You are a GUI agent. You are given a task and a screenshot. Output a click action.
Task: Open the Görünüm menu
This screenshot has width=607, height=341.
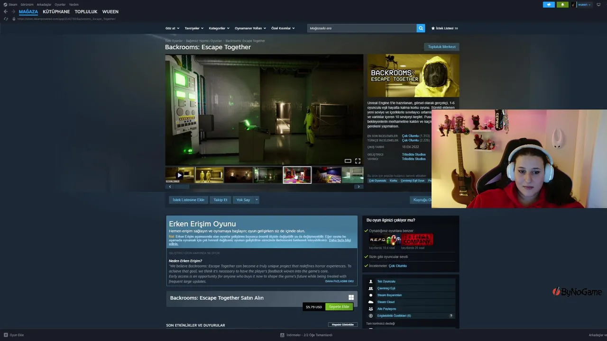pyautogui.click(x=27, y=4)
